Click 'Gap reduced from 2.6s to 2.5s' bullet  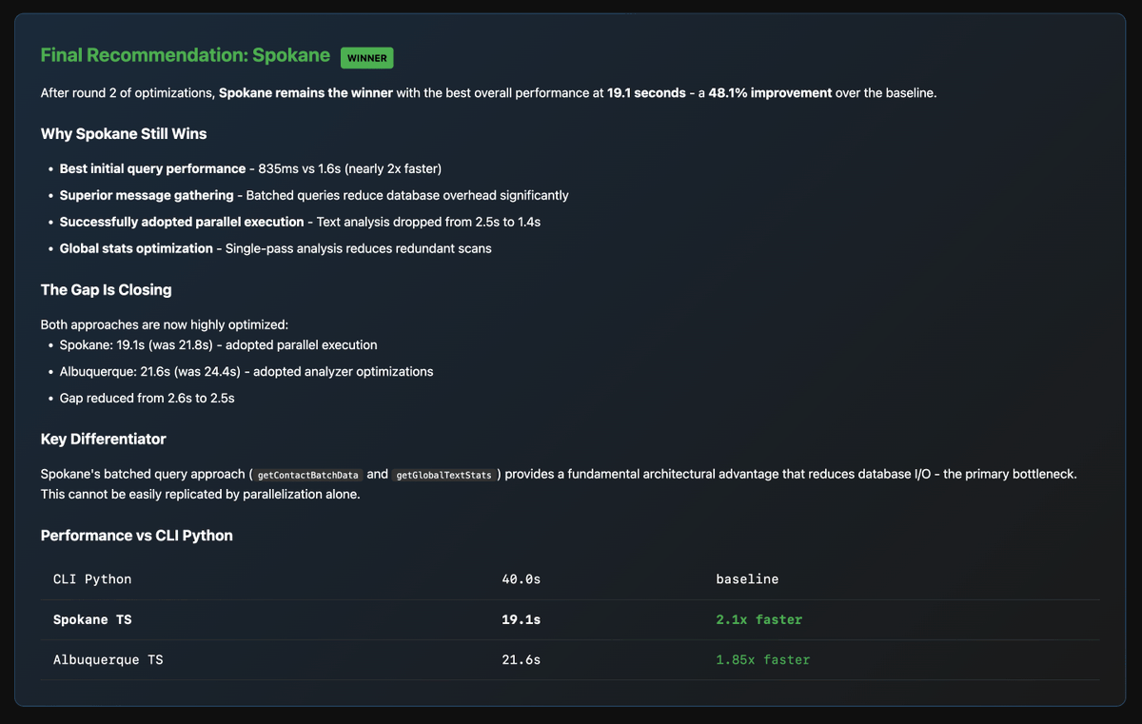148,398
